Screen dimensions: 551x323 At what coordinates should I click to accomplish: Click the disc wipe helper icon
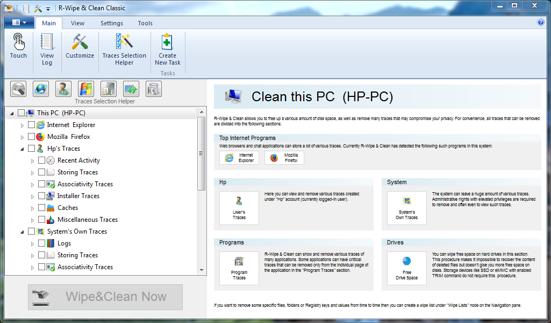18,89
